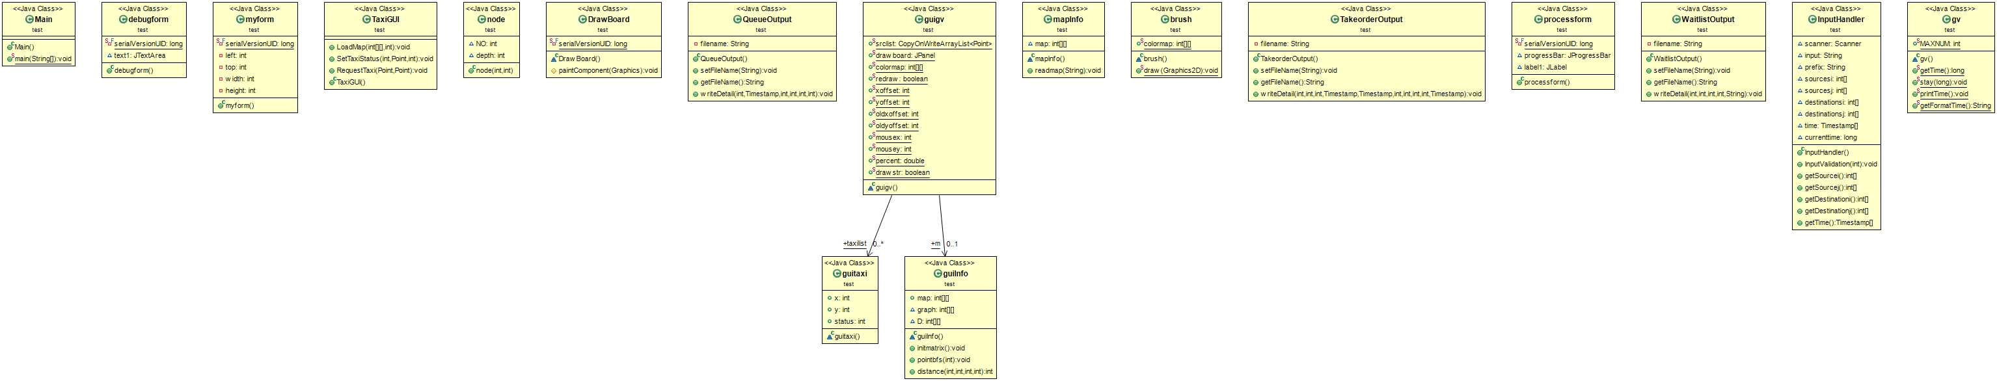Image resolution: width=1997 pixels, height=381 pixels.
Task: Click the class icon beside WaitlistOutput
Action: pyautogui.click(x=1676, y=20)
